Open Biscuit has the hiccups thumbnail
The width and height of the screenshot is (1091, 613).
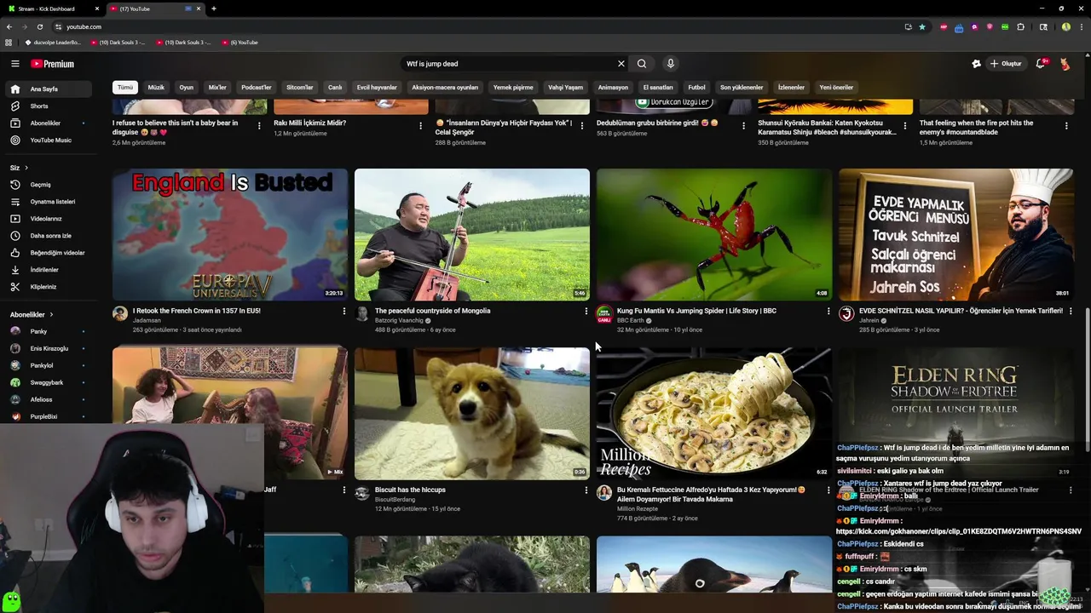click(472, 413)
